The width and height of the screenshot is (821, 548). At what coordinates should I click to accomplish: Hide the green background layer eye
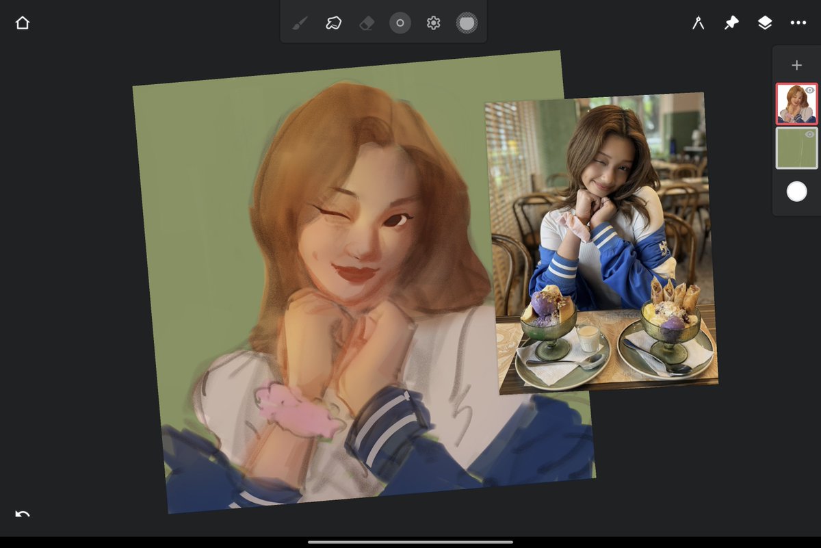point(810,135)
